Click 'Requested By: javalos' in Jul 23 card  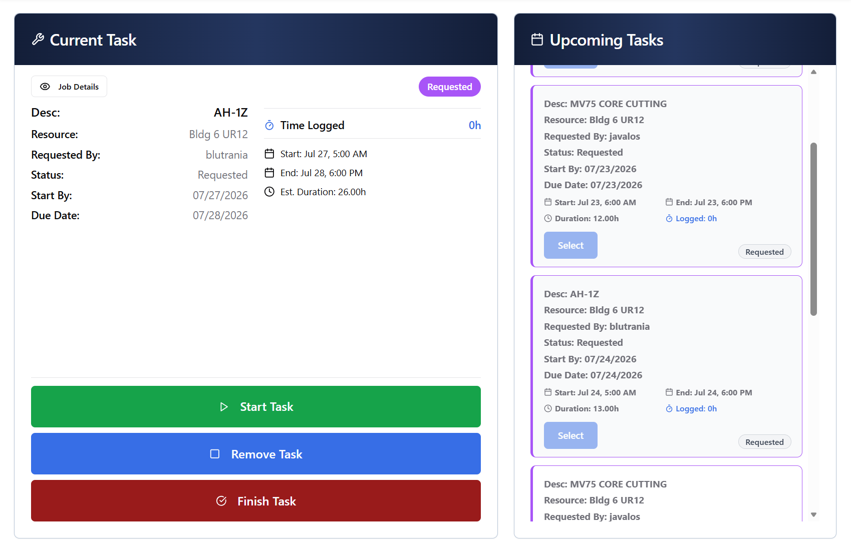pyautogui.click(x=592, y=136)
